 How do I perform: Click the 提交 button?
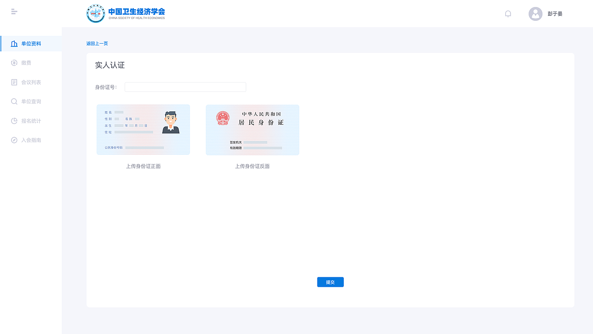(330, 282)
